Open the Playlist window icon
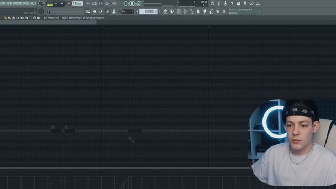The height and width of the screenshot is (189, 336). pos(165,12)
